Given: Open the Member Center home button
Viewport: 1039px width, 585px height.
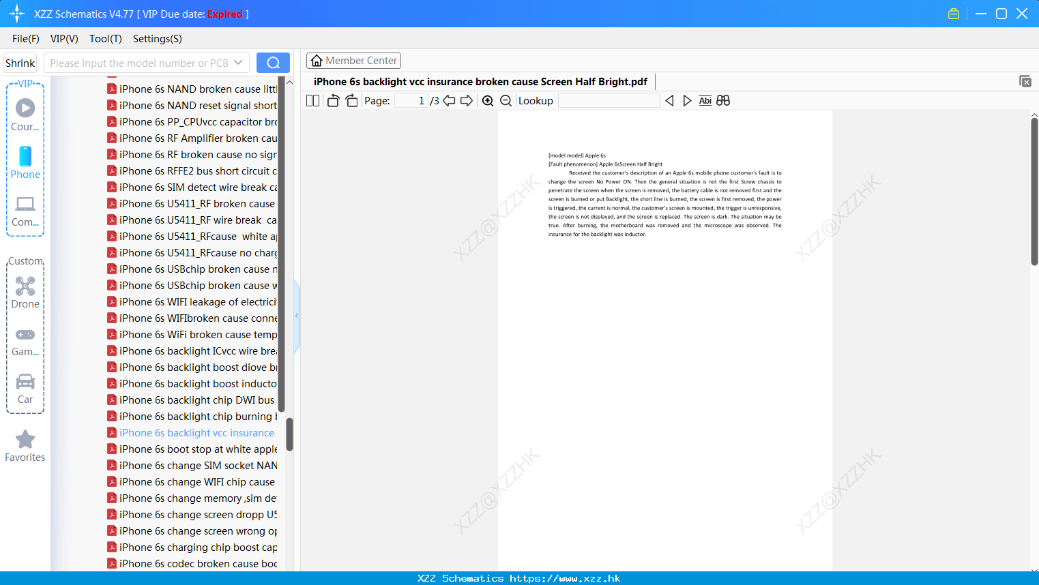Looking at the screenshot, I should (x=353, y=61).
